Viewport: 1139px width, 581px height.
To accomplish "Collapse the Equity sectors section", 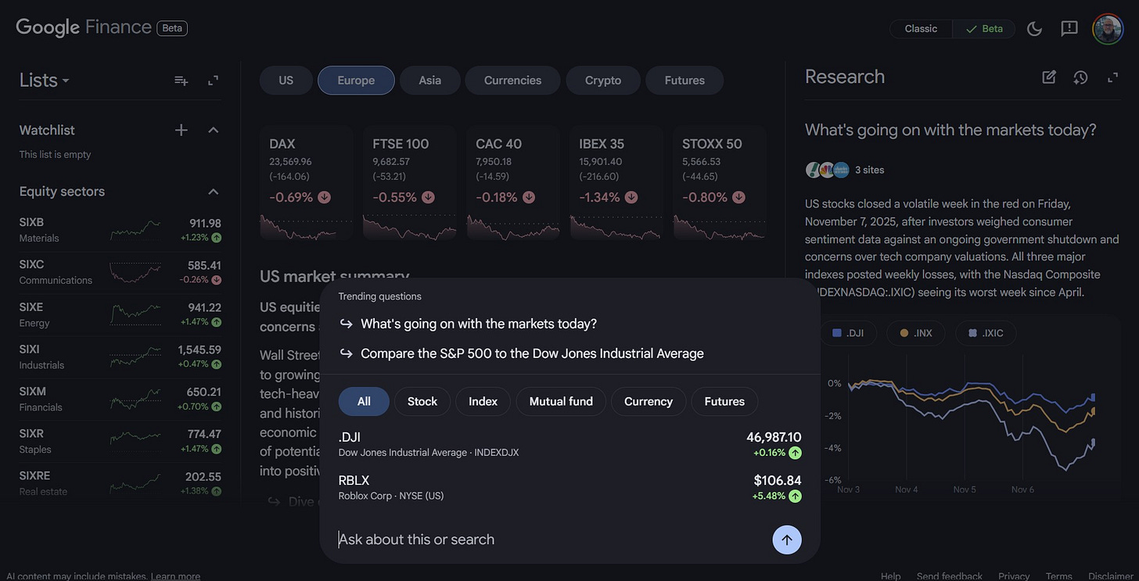I will pos(213,192).
